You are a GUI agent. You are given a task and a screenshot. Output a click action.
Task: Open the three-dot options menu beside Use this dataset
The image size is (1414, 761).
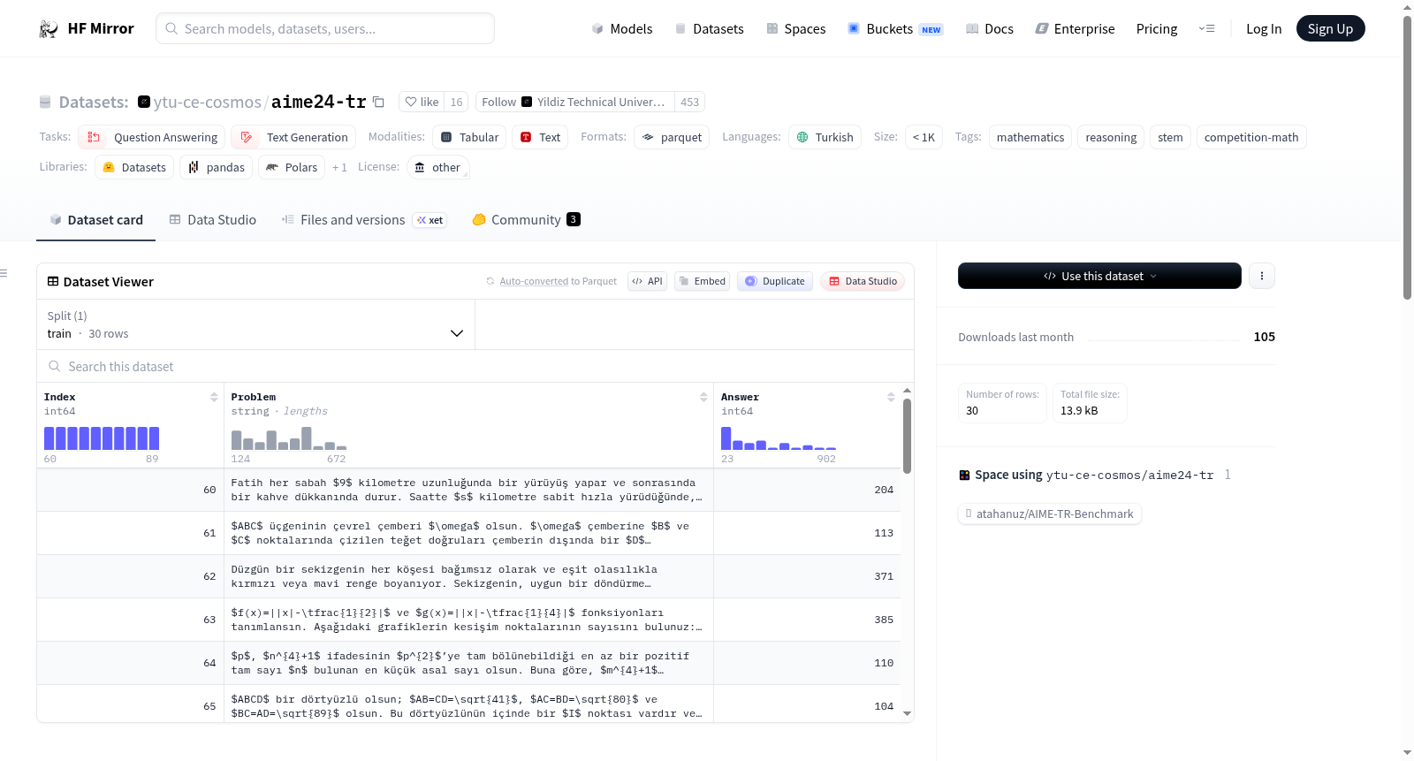[x=1261, y=276]
